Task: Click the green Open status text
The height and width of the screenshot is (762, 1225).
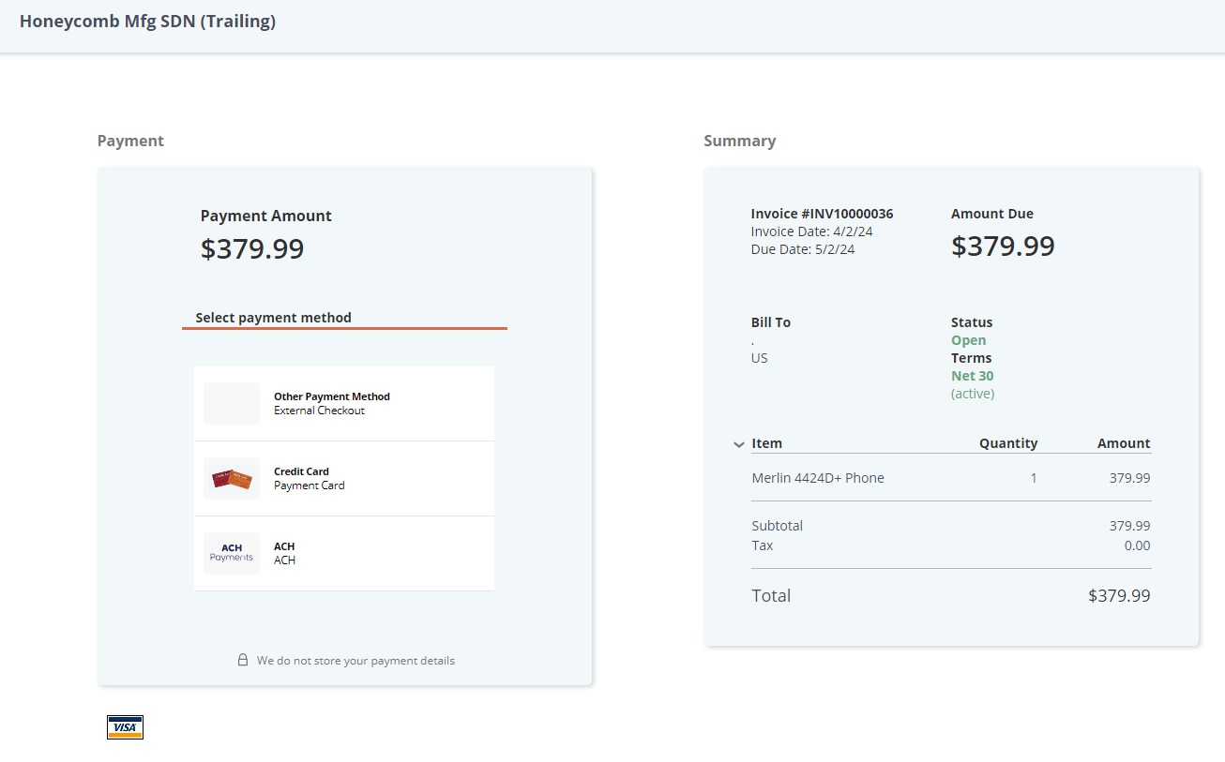Action: coord(968,340)
